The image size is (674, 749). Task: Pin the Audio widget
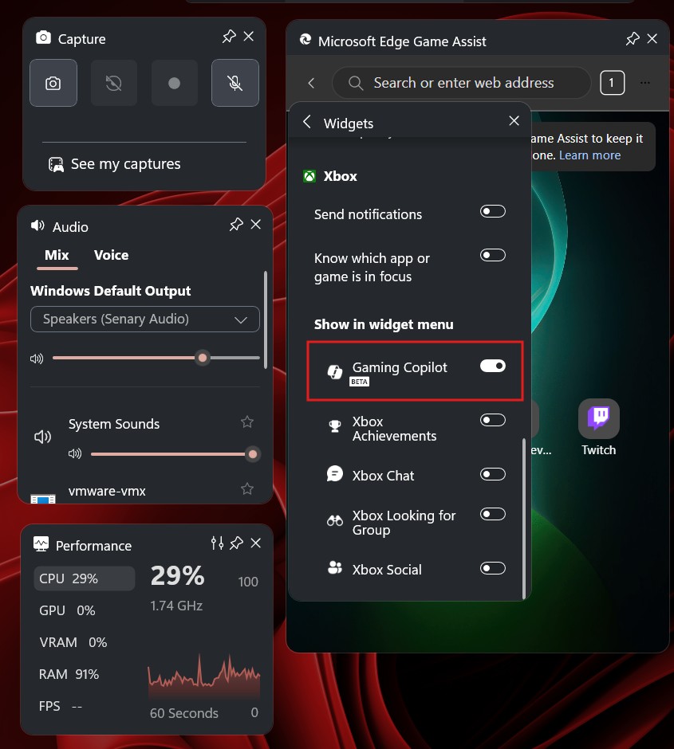point(235,225)
